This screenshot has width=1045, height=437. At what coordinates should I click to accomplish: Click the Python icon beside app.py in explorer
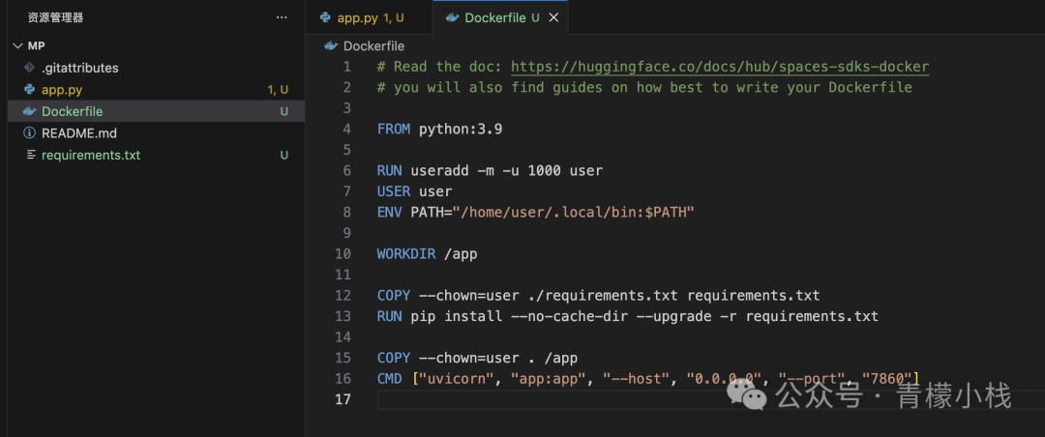pos(29,89)
